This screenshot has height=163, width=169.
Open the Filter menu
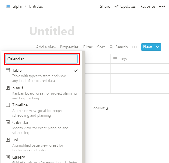click(88, 47)
